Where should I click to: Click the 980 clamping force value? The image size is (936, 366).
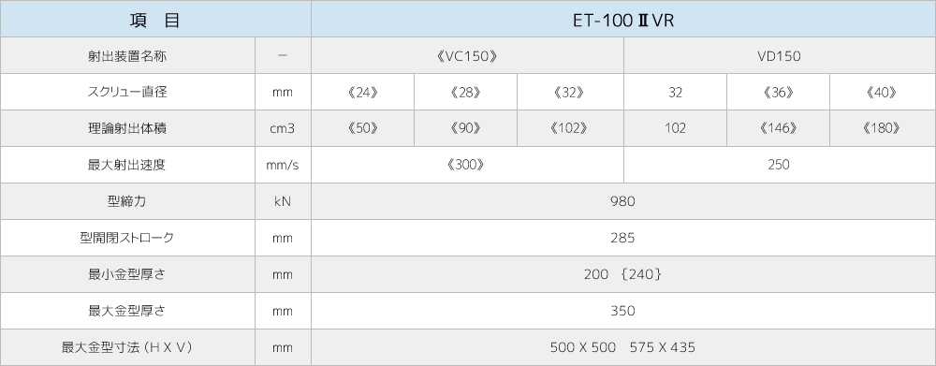623,201
